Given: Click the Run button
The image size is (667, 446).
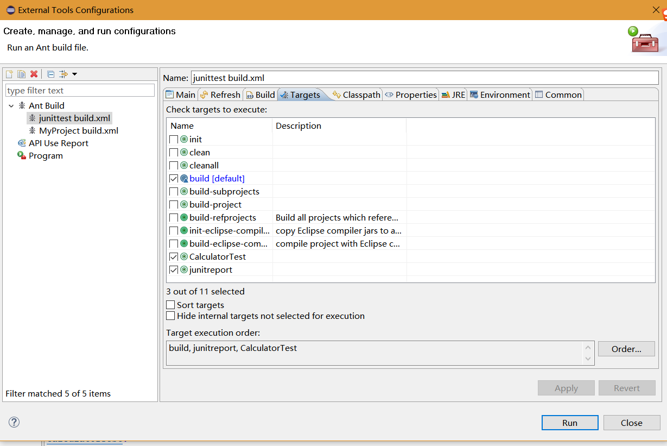Looking at the screenshot, I should pyautogui.click(x=570, y=423).
